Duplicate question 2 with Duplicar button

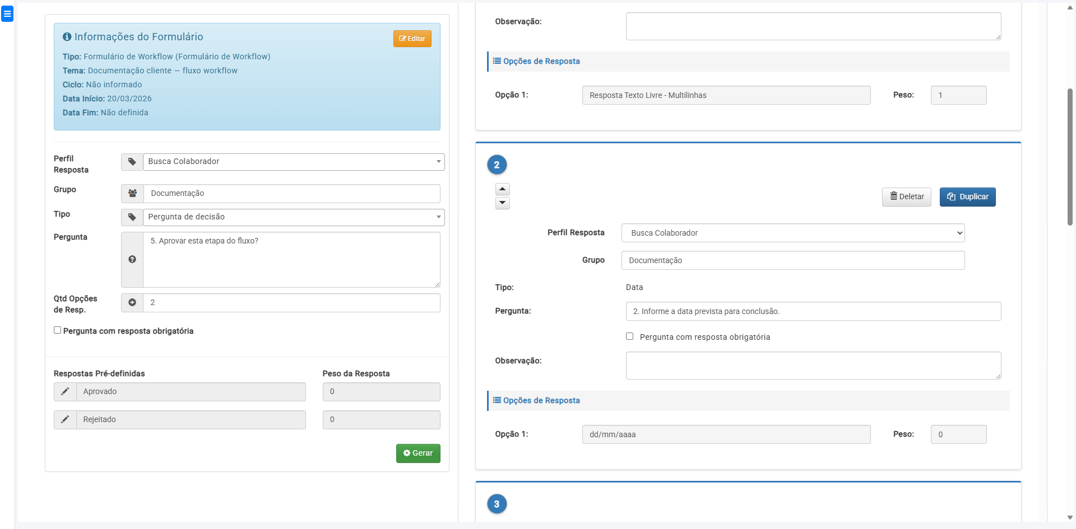(x=967, y=197)
